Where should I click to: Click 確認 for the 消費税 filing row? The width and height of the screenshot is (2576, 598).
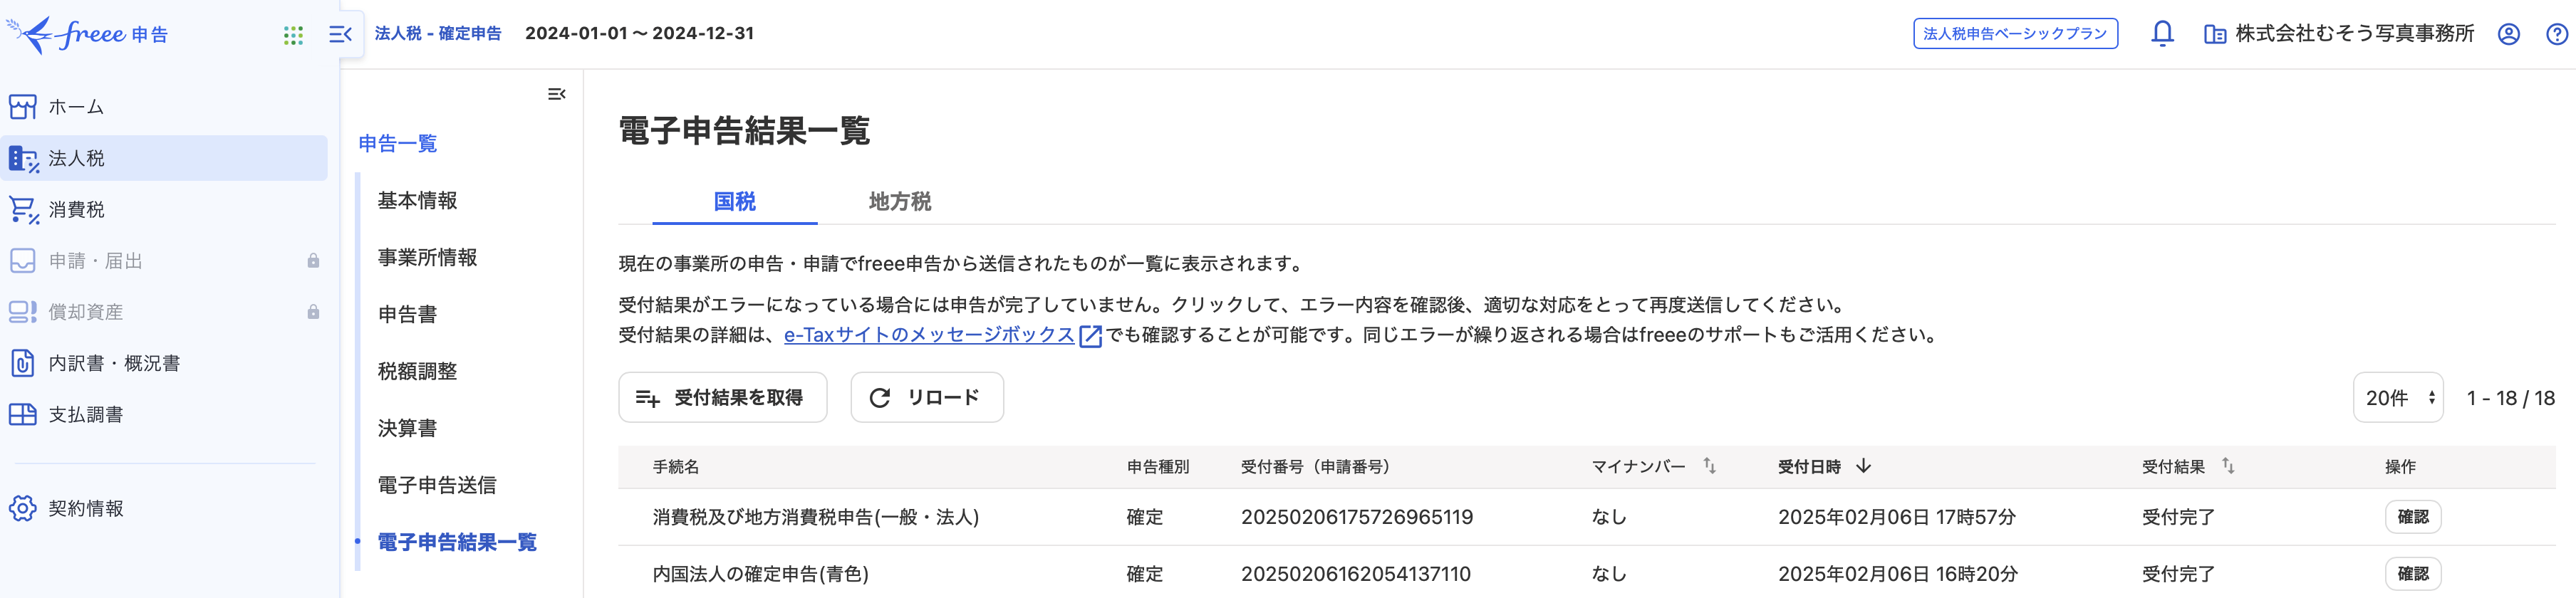(2412, 517)
